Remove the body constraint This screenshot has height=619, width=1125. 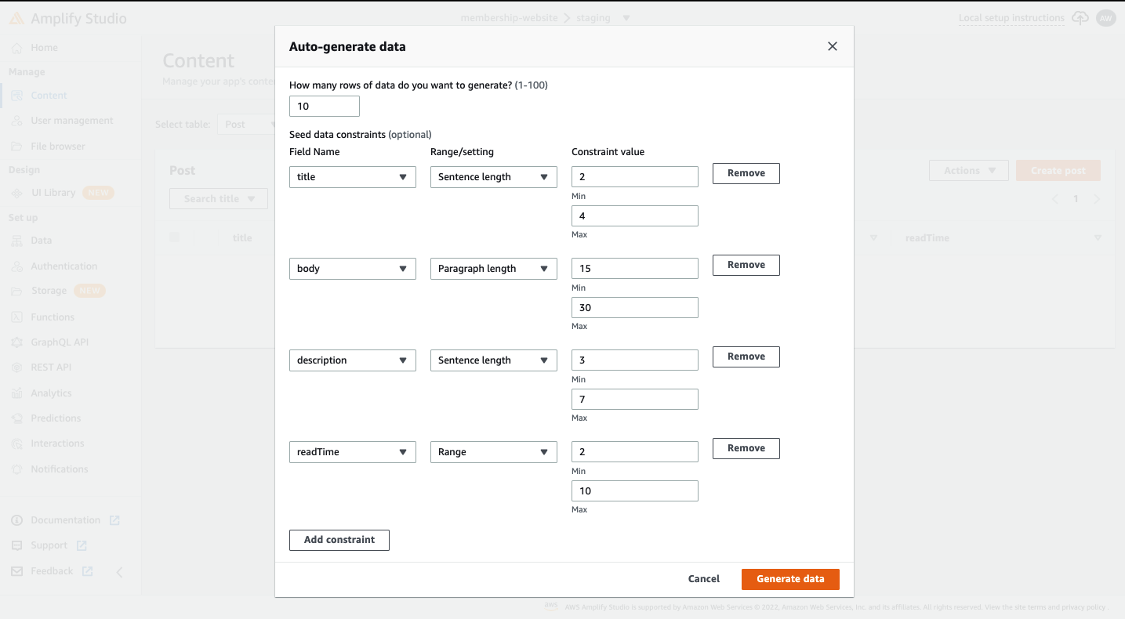pos(746,265)
